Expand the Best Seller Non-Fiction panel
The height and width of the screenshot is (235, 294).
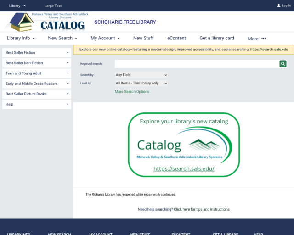37,63
